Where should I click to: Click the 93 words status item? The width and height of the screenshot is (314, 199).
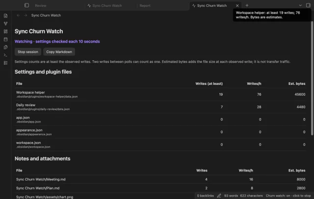pyautogui.click(x=231, y=196)
